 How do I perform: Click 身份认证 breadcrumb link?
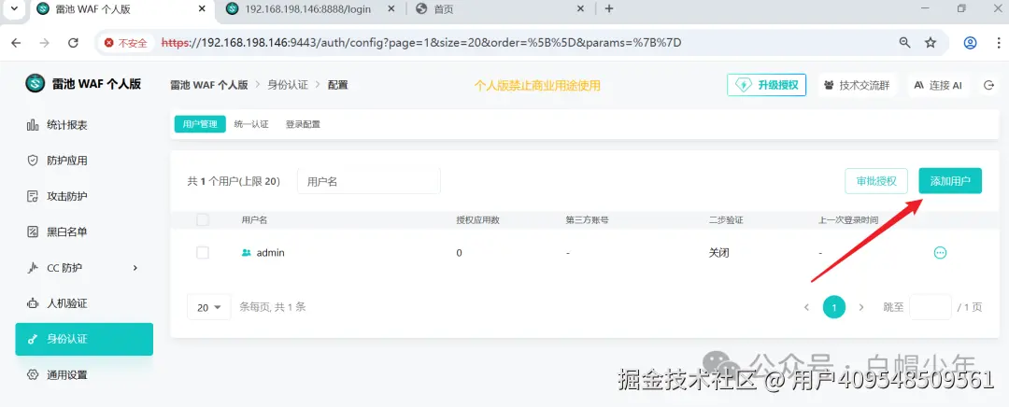click(288, 85)
